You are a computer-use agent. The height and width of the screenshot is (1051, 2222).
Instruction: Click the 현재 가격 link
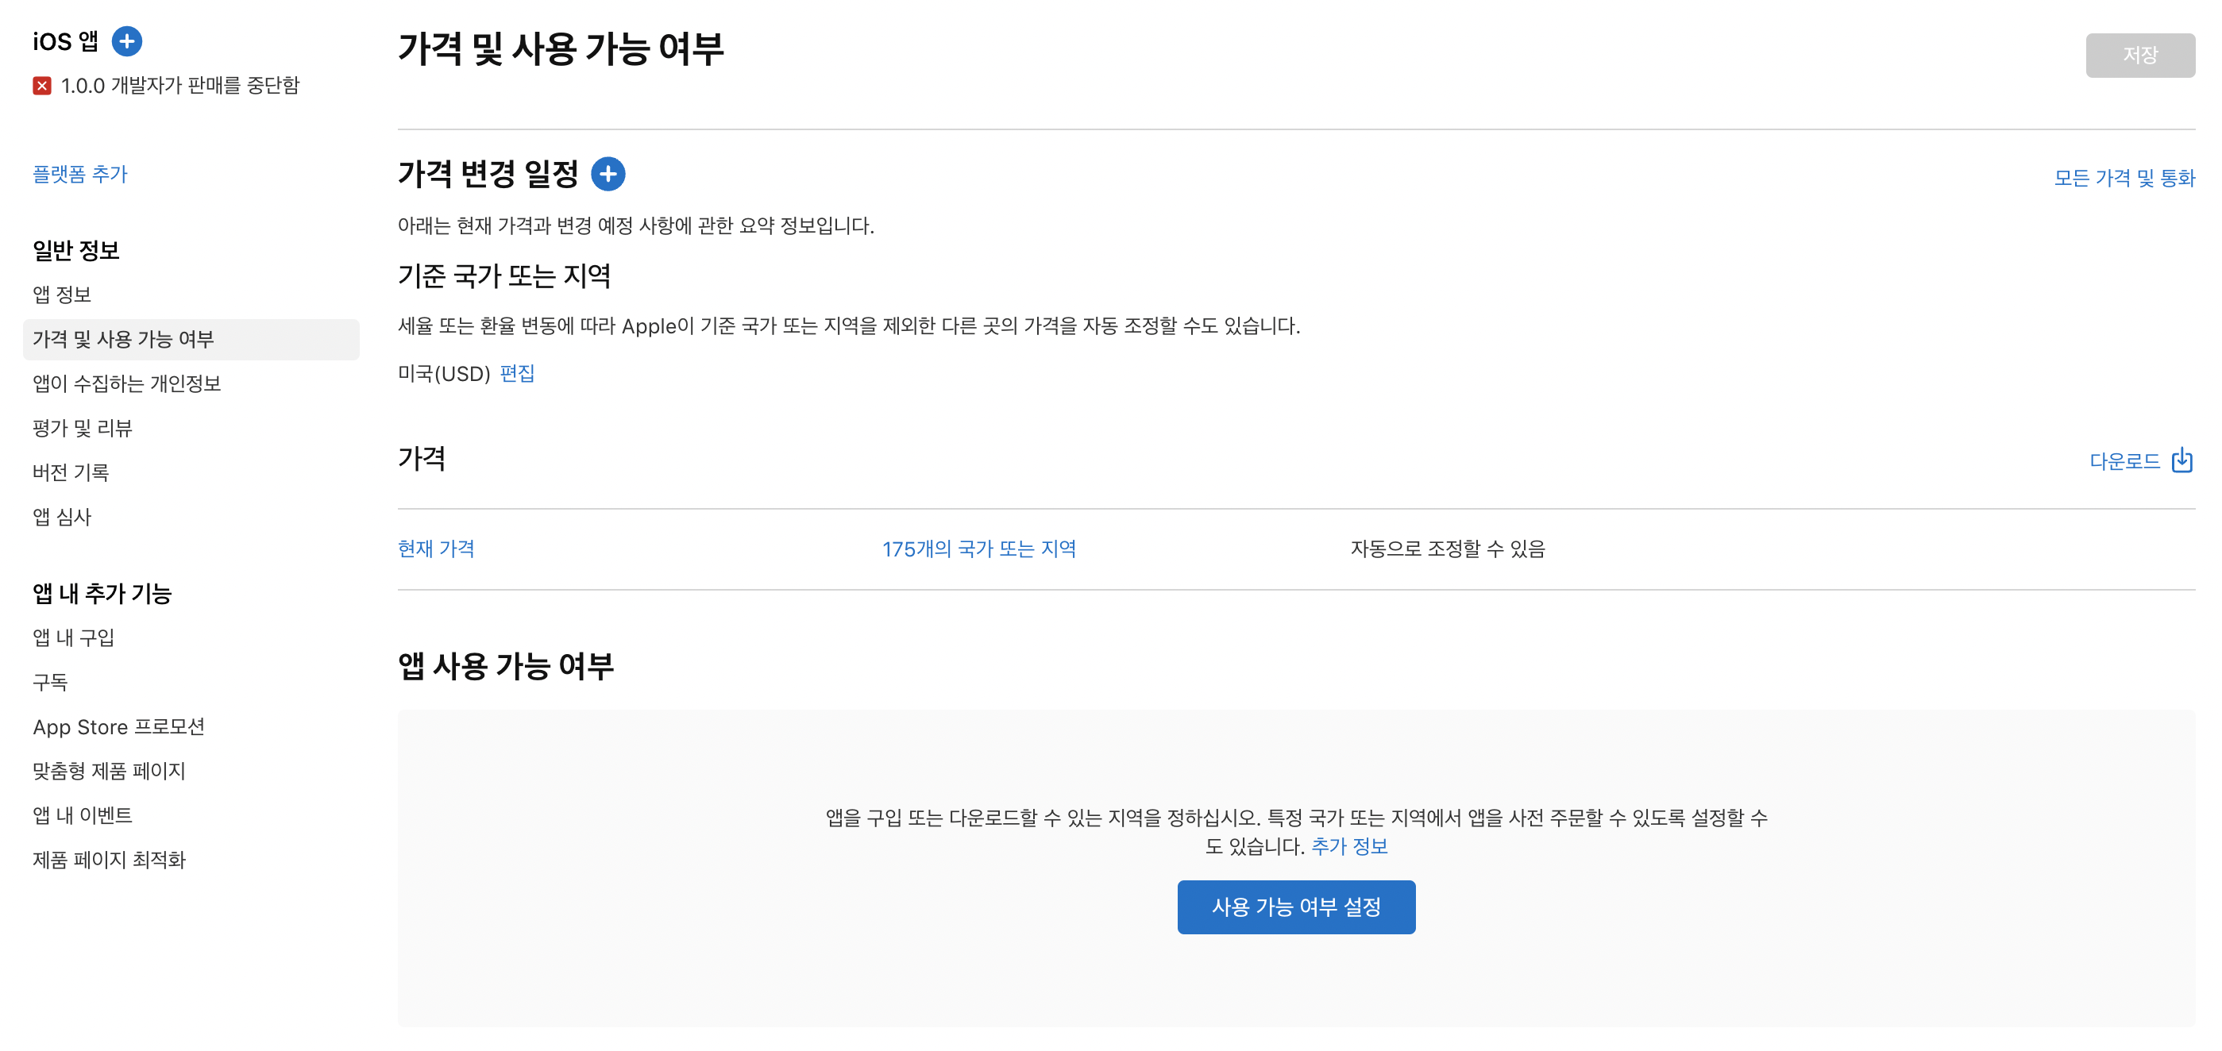pyautogui.click(x=436, y=549)
